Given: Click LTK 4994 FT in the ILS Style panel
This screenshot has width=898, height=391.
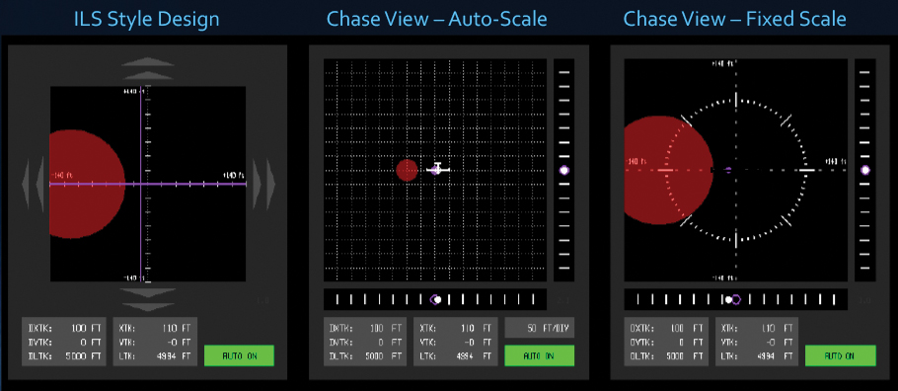Looking at the screenshot, I should (x=155, y=356).
